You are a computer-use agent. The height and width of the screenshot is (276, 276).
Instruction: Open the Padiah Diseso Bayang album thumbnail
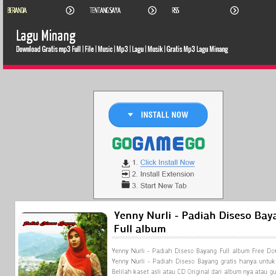coord(63,244)
